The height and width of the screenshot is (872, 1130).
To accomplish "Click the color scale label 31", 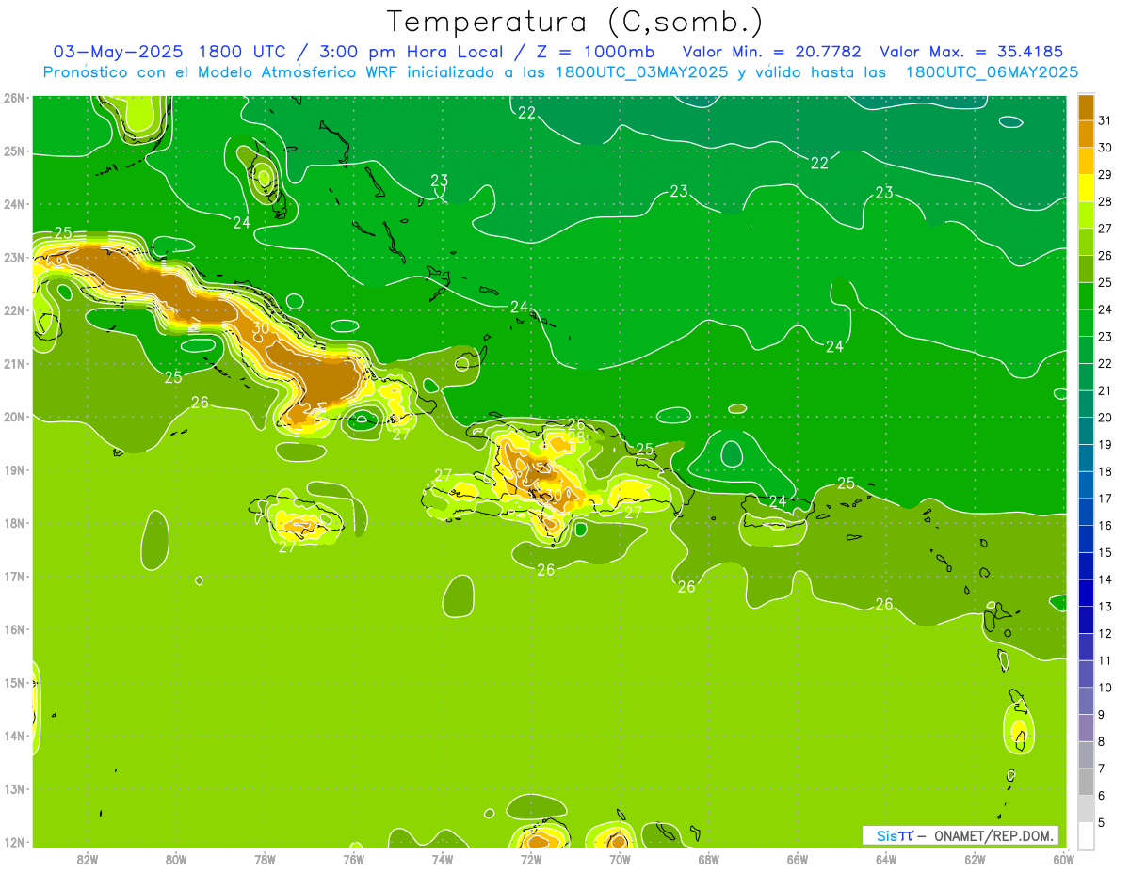I will pos(1105,120).
